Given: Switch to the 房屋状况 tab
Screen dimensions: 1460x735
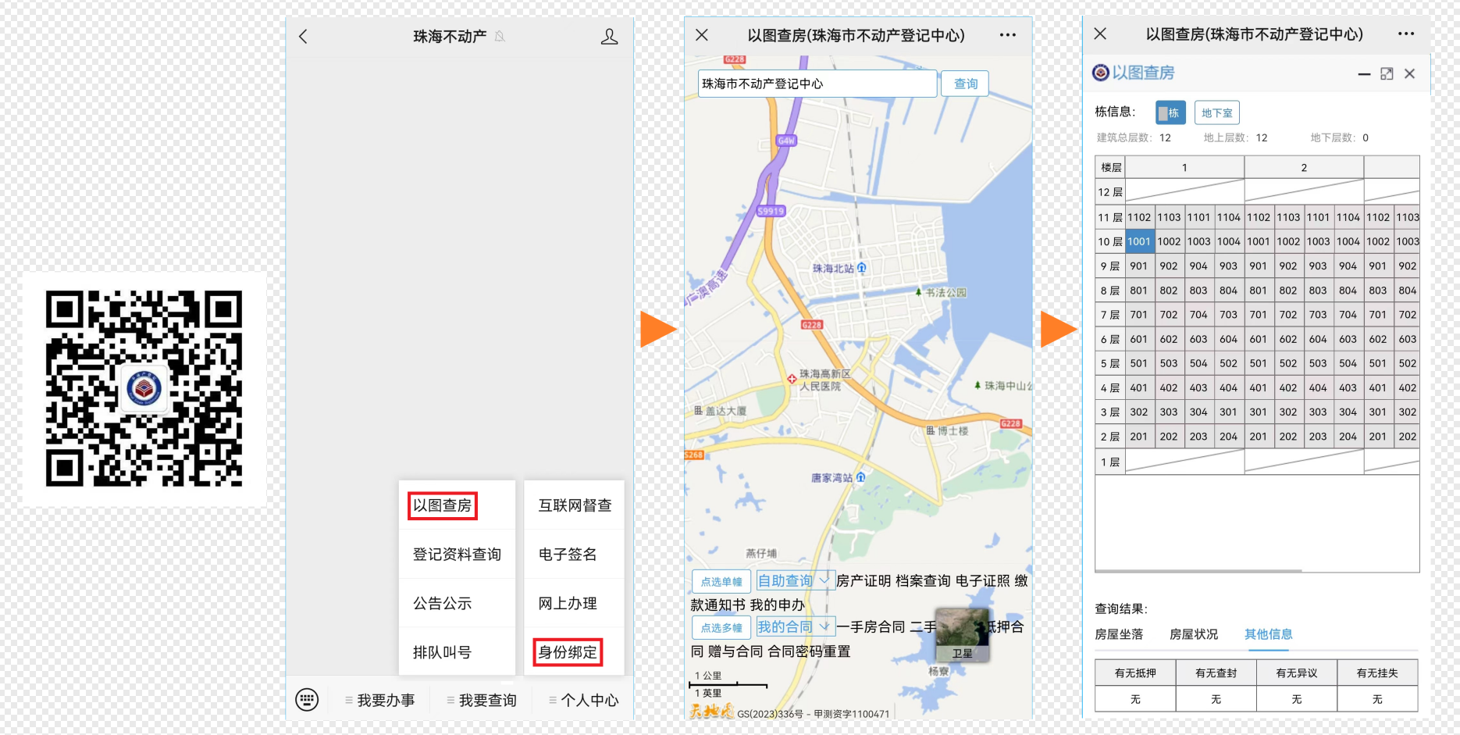Looking at the screenshot, I should point(1193,634).
